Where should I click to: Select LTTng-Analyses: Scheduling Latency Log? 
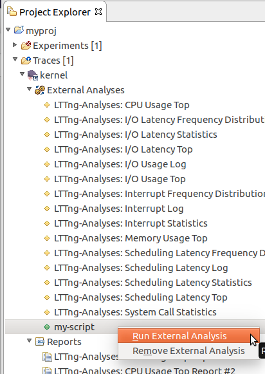coord(141,268)
